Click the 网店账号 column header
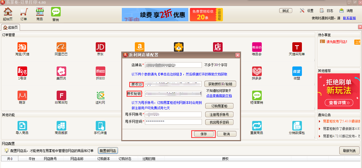This screenshot has height=168, width=362. [x=50, y=159]
